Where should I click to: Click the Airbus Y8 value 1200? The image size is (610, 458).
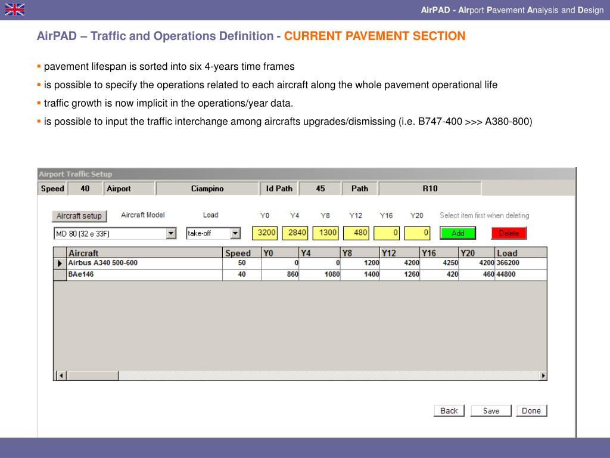click(372, 263)
